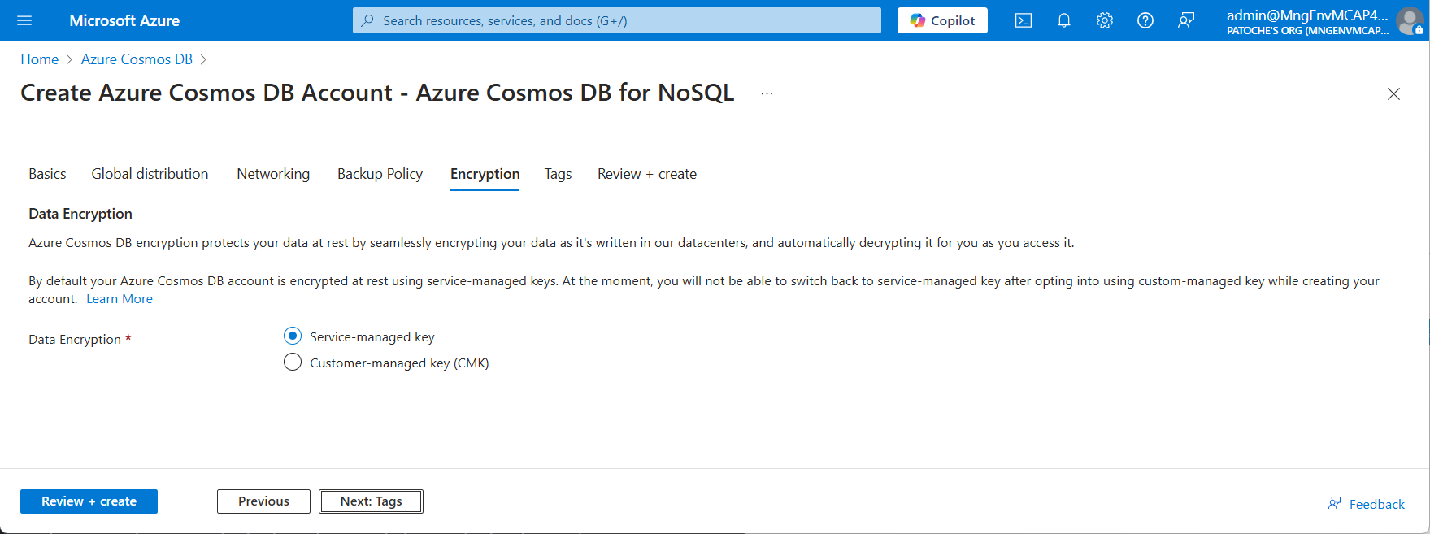The image size is (1430, 534).
Task: Click the admin account name text
Action: pyautogui.click(x=1307, y=15)
